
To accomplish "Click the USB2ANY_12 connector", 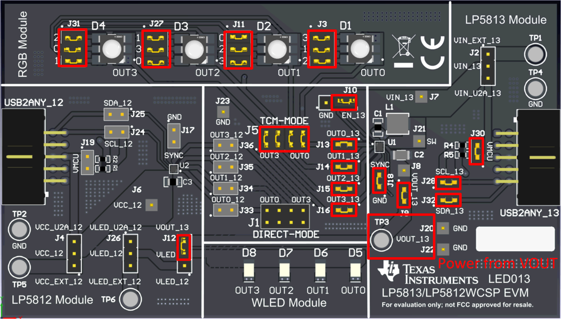I will [x=23, y=157].
